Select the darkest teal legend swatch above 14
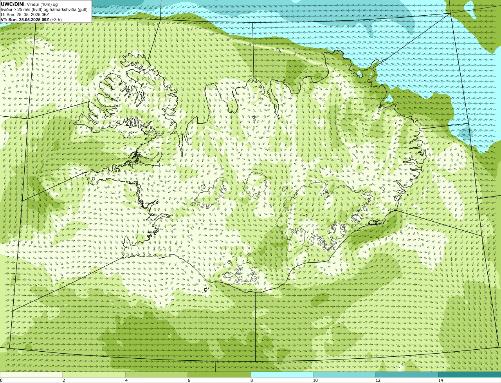 click(470, 374)
